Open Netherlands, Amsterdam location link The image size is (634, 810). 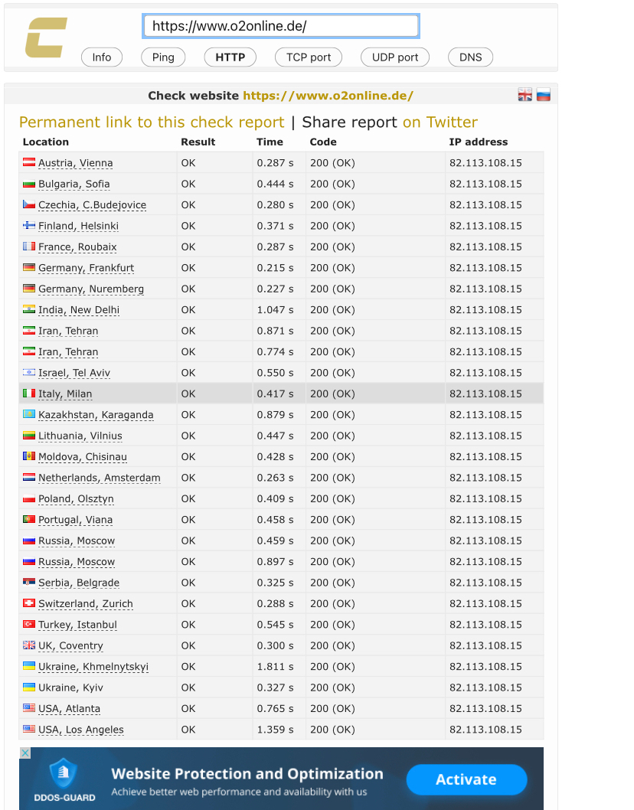(100, 478)
